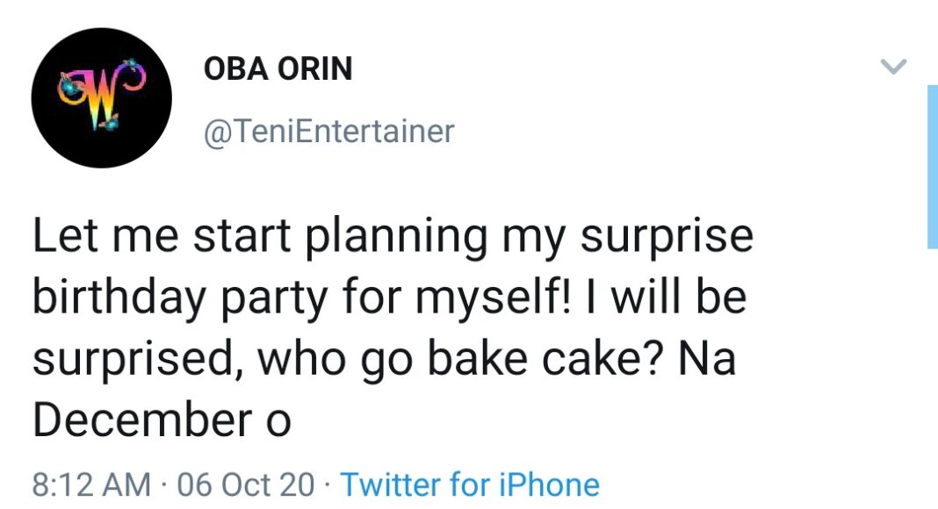
Task: Click the word "iPhone" in the source label
Action: click(x=550, y=484)
